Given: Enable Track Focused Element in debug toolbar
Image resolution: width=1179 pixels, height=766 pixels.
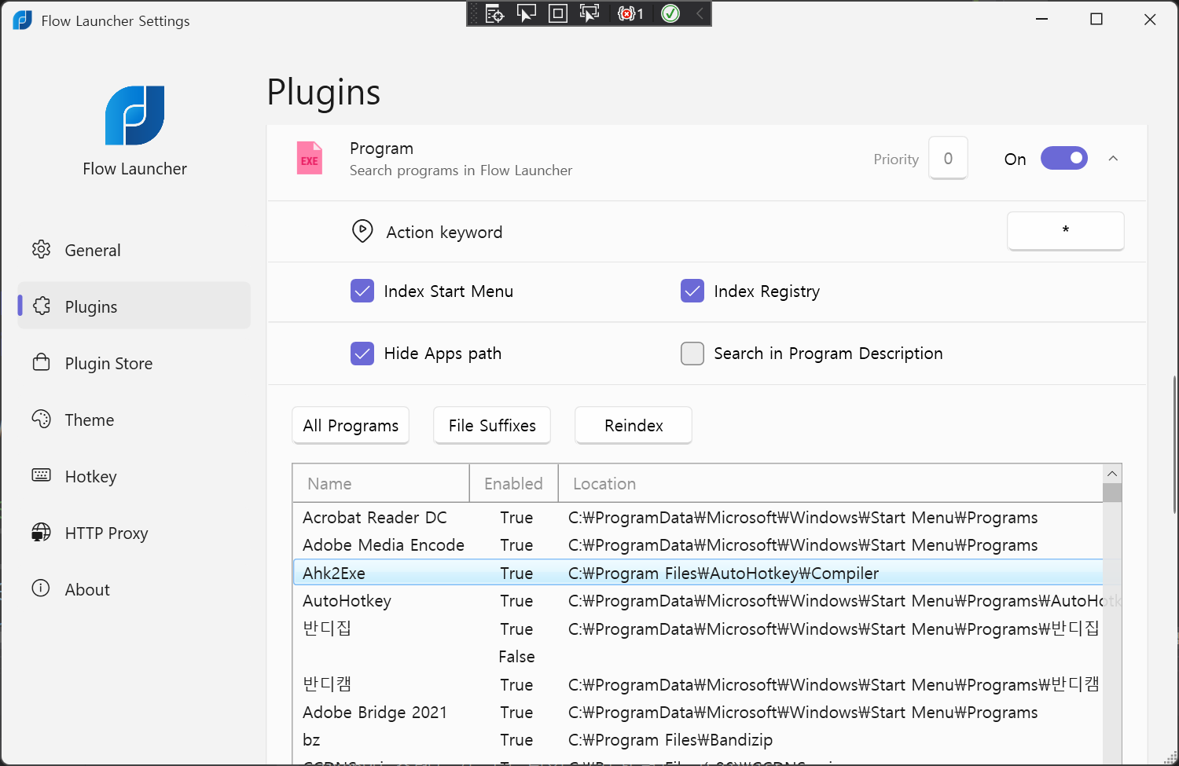Looking at the screenshot, I should coord(589,13).
